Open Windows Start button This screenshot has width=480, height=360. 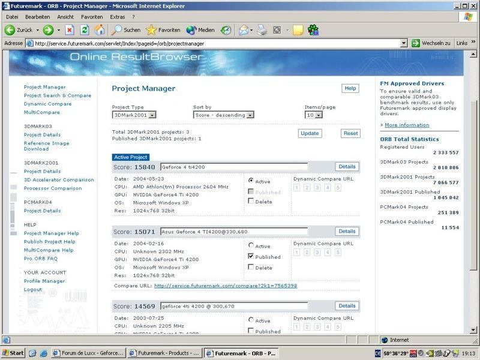pos(13,353)
